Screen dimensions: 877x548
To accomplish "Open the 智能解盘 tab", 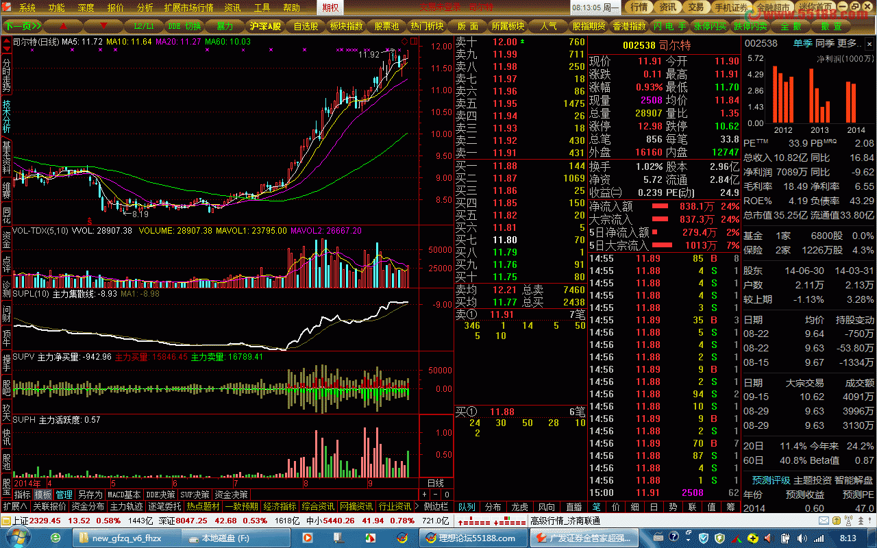I will point(854,480).
